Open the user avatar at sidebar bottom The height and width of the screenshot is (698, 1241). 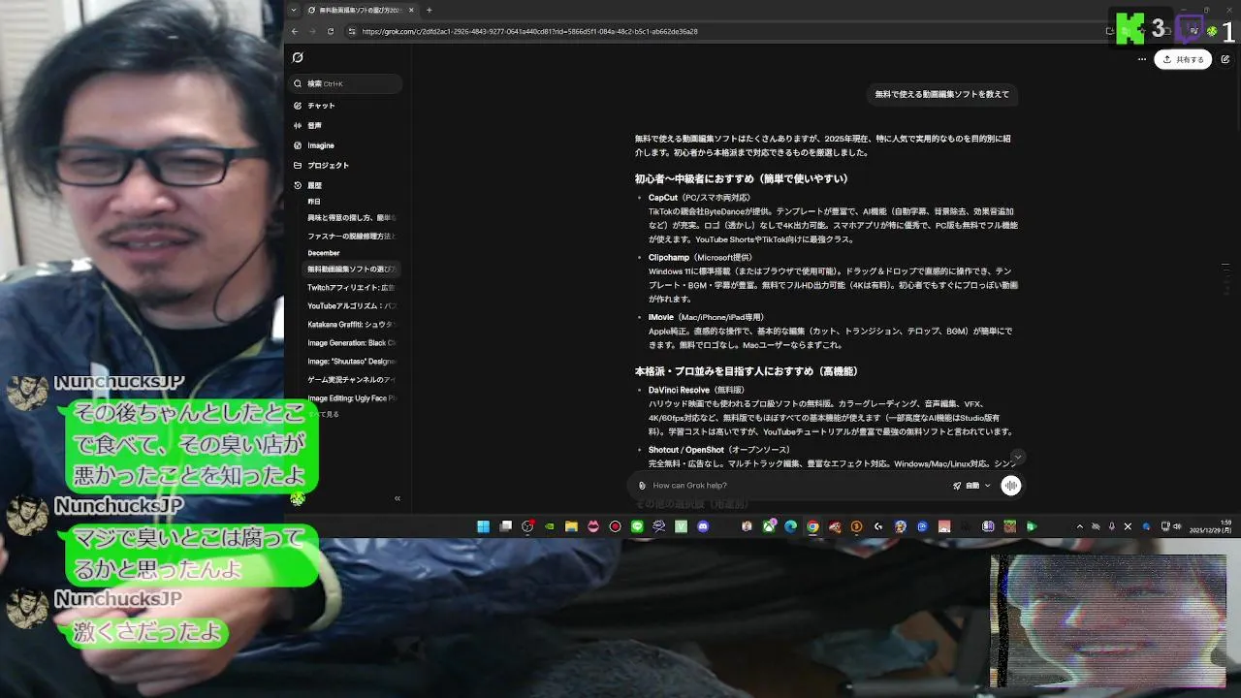coord(298,498)
